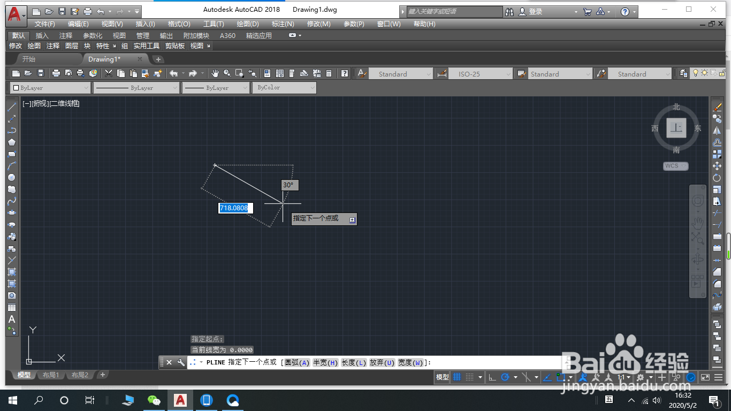Add a new drawing tab with plus
731x411 pixels.
click(x=158, y=59)
